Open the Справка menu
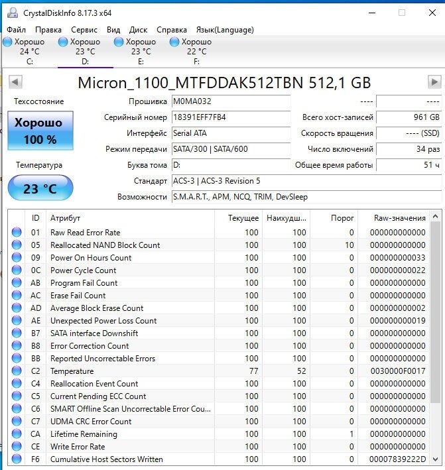 pyautogui.click(x=172, y=30)
